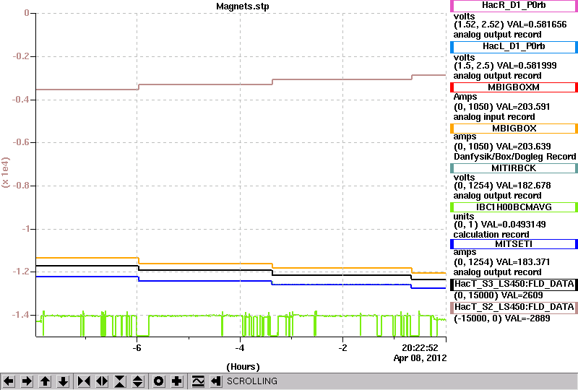Click the -4 hour tick label

coord(240,348)
